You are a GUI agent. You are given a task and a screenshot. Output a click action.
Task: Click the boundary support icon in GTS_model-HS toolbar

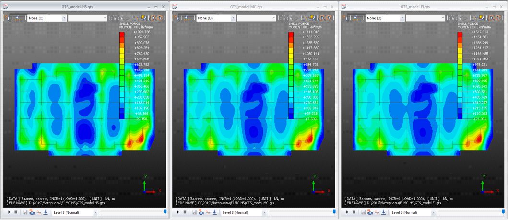coord(18,18)
